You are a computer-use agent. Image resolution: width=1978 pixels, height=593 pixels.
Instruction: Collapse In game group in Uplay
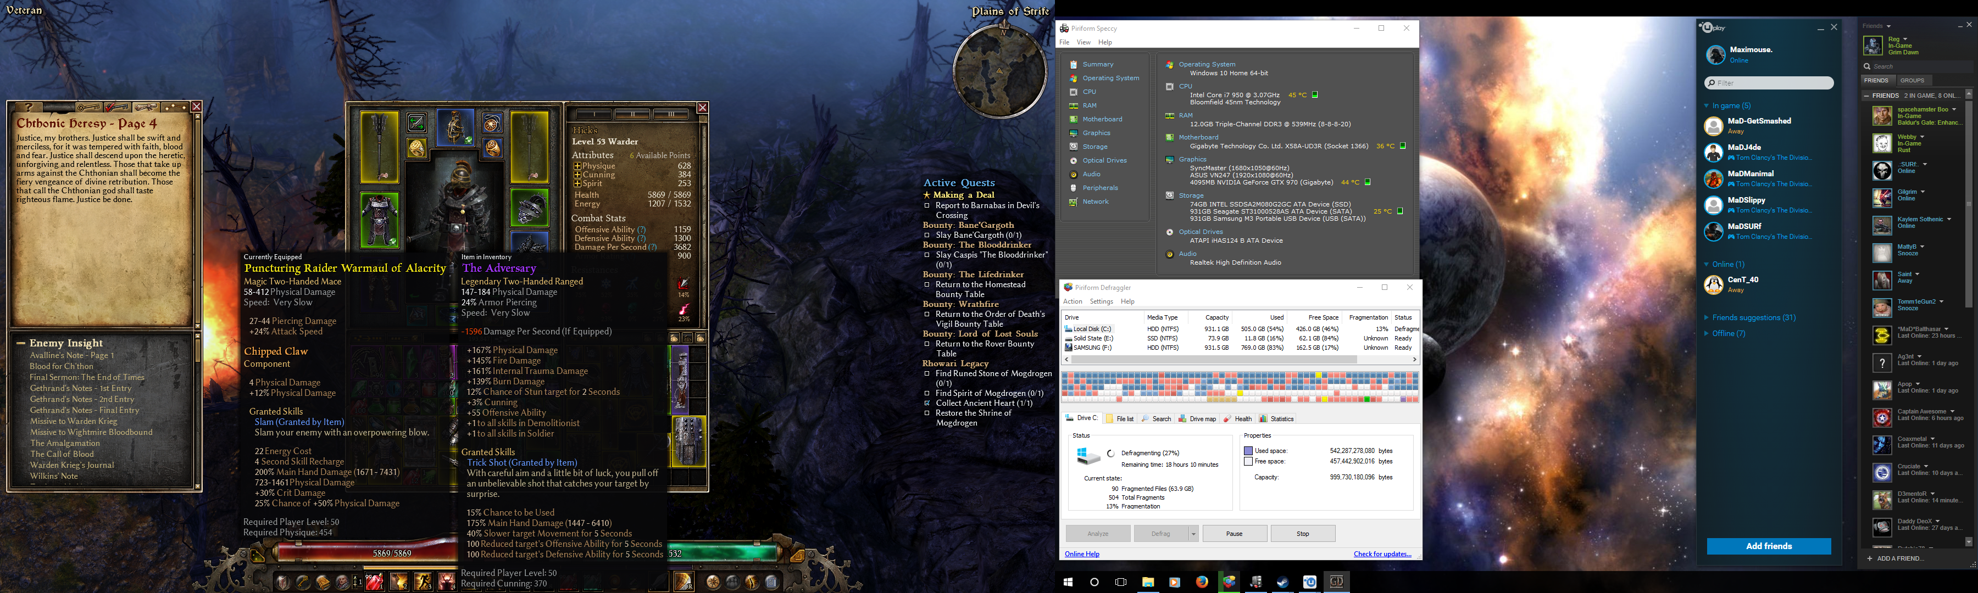1706,106
